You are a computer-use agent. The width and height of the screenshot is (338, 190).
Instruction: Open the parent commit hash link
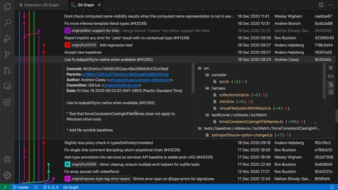pyautogui.click(x=126, y=74)
